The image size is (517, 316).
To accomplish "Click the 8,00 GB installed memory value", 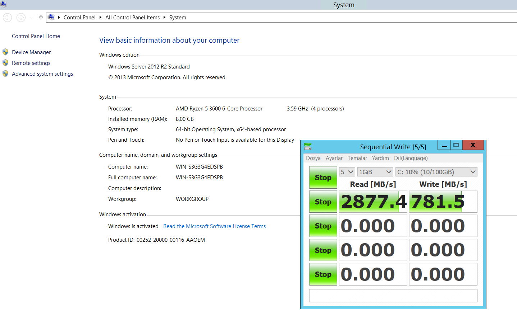I will click(185, 119).
